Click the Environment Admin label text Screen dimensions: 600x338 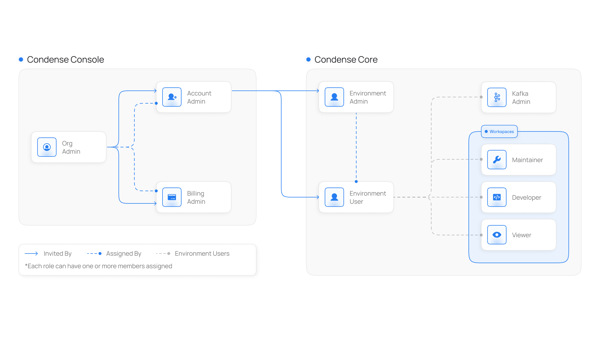[x=368, y=97]
